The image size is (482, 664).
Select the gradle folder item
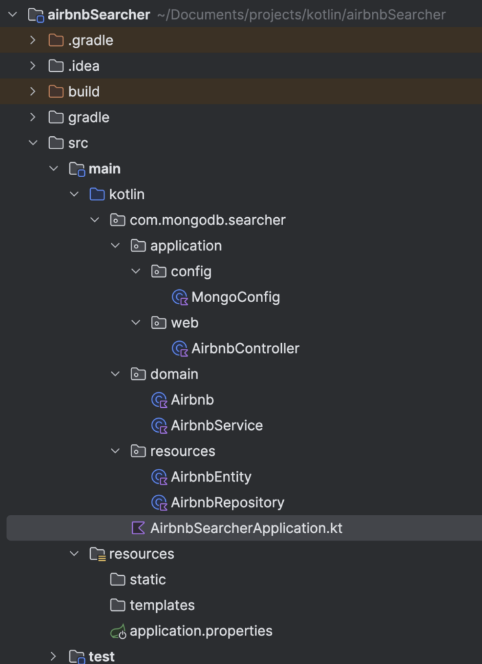click(x=88, y=117)
